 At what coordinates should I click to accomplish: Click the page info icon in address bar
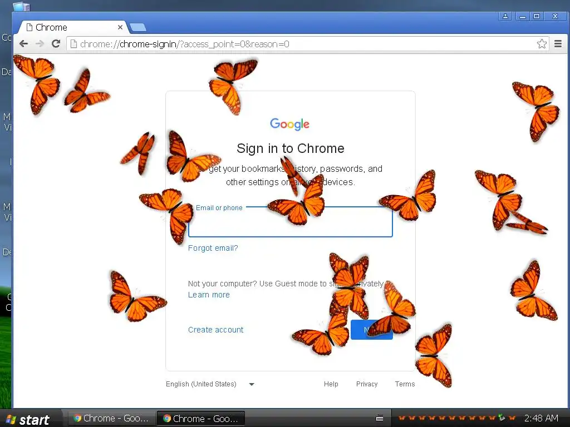[x=73, y=44]
